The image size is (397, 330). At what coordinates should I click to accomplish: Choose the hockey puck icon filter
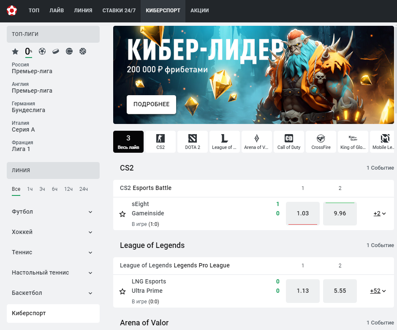pos(56,51)
